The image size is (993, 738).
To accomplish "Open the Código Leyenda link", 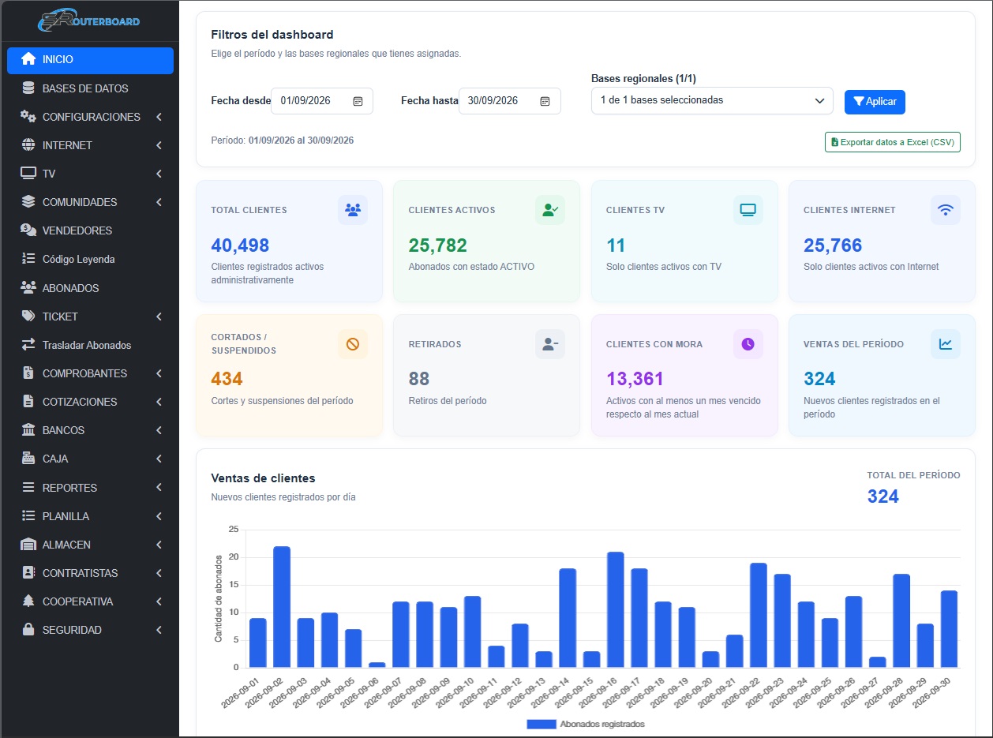I will click(90, 259).
